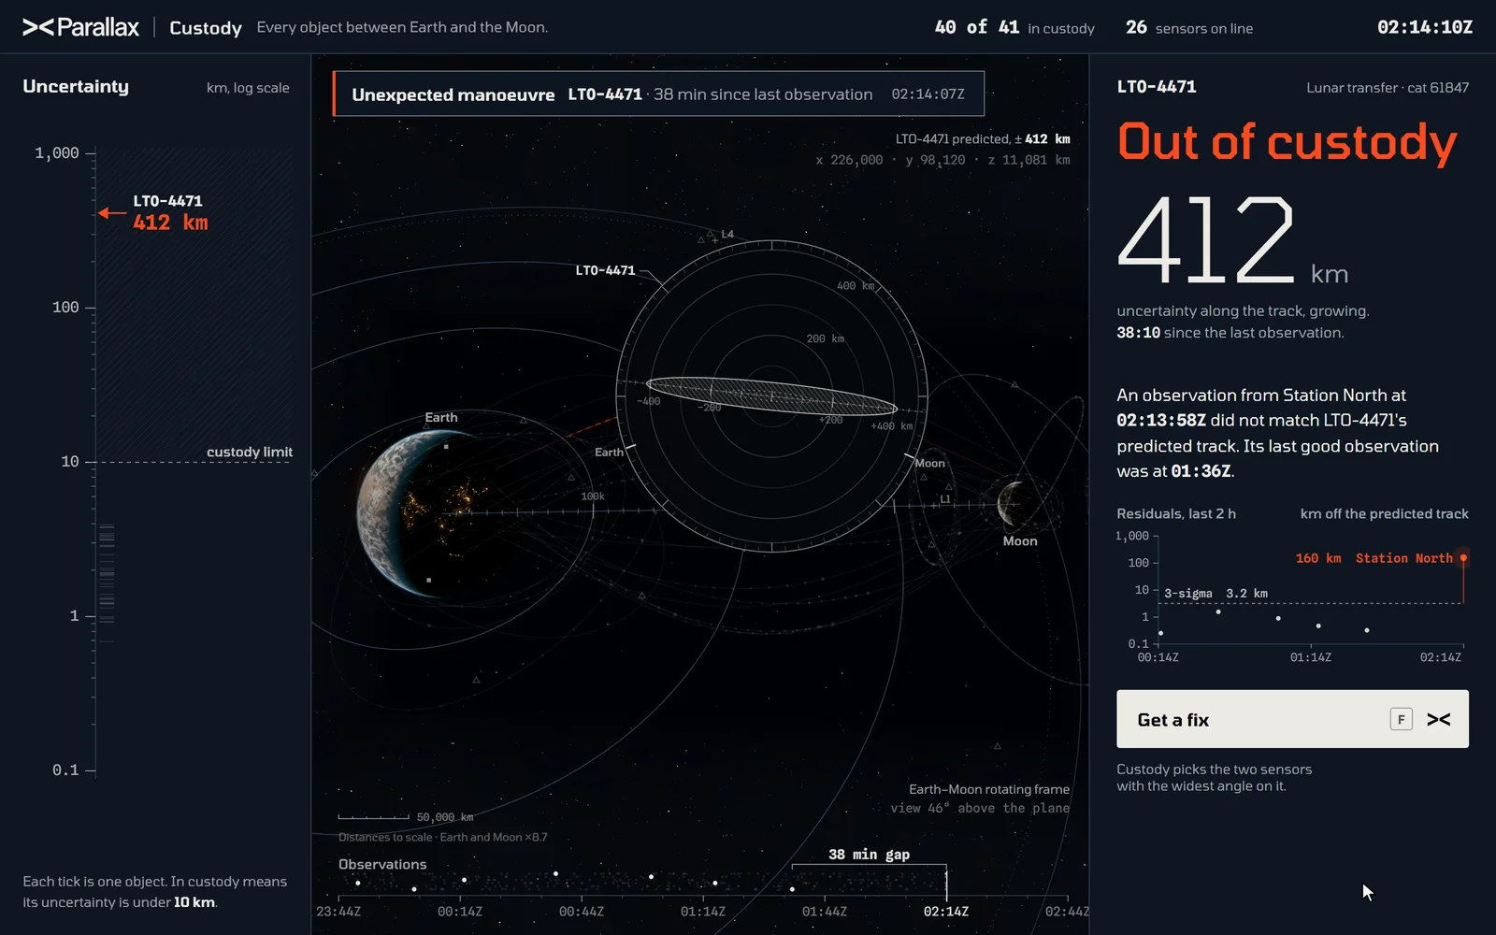Open the Unexpected manoeuvre alert banner
The width and height of the screenshot is (1496, 935).
[658, 93]
